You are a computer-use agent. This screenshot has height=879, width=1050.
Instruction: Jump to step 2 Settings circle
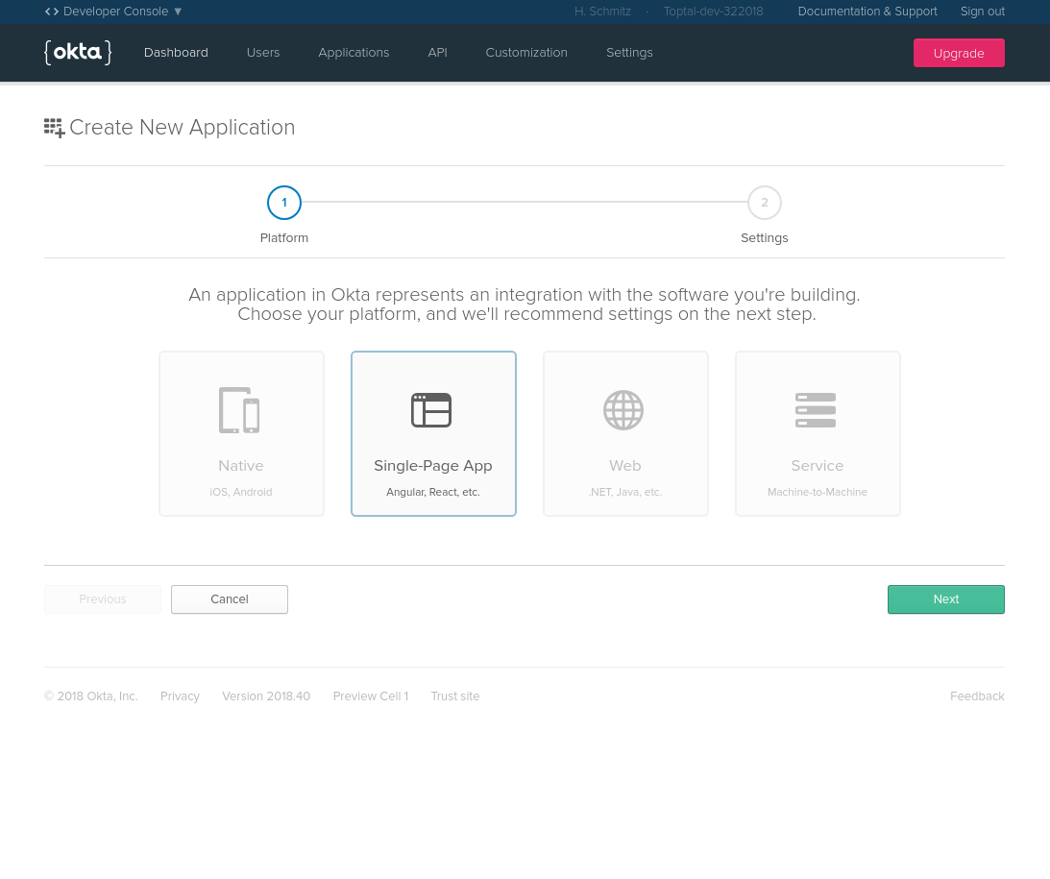[x=765, y=203]
